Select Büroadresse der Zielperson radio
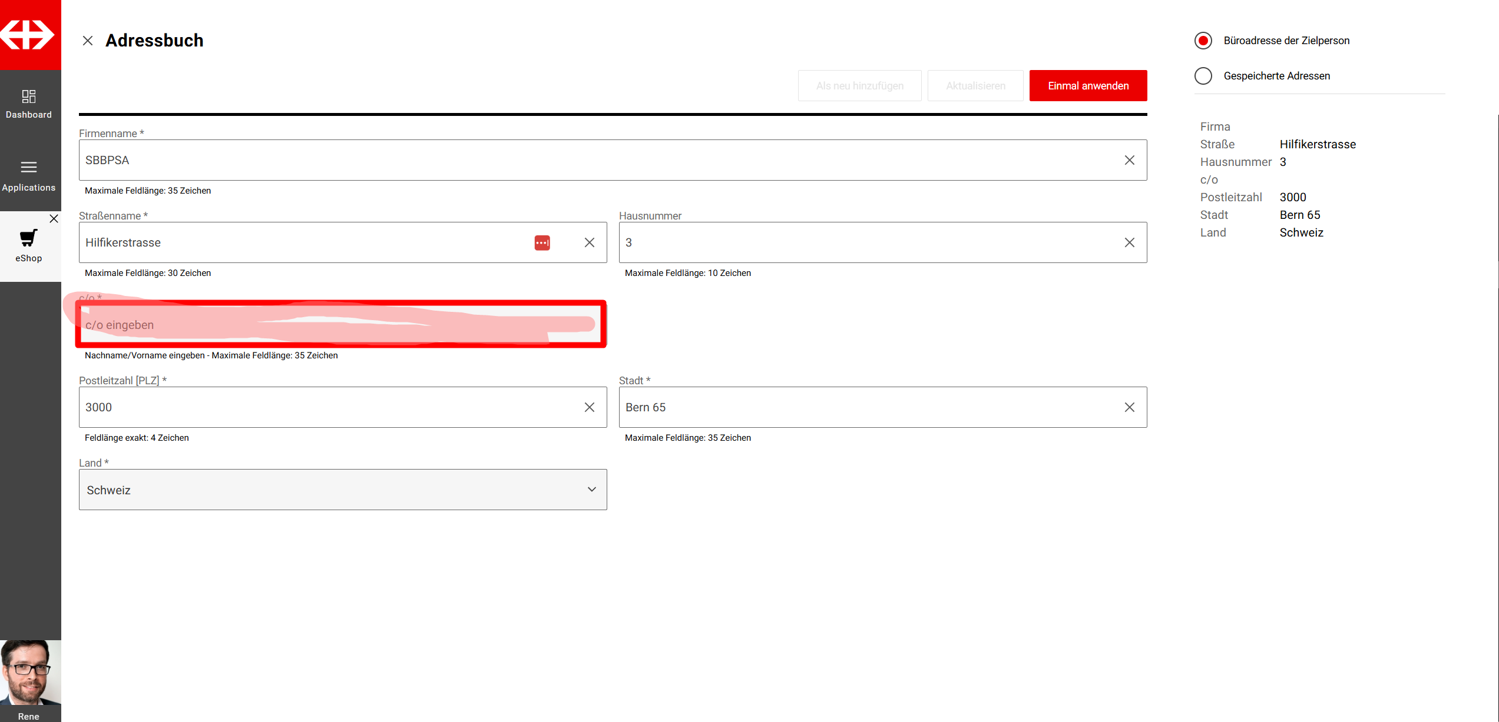This screenshot has height=722, width=1499. [x=1203, y=41]
